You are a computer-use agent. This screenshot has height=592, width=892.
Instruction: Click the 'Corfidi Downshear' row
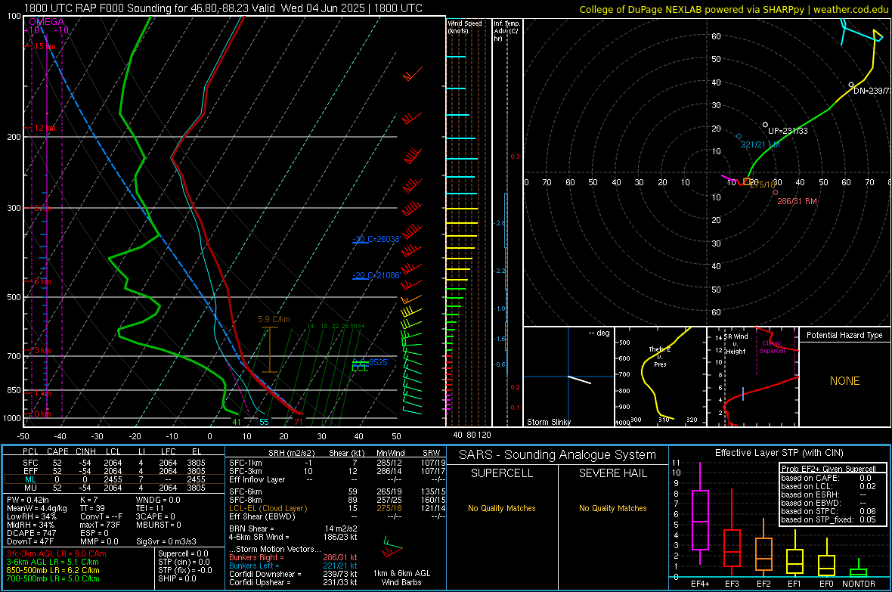coord(293,574)
